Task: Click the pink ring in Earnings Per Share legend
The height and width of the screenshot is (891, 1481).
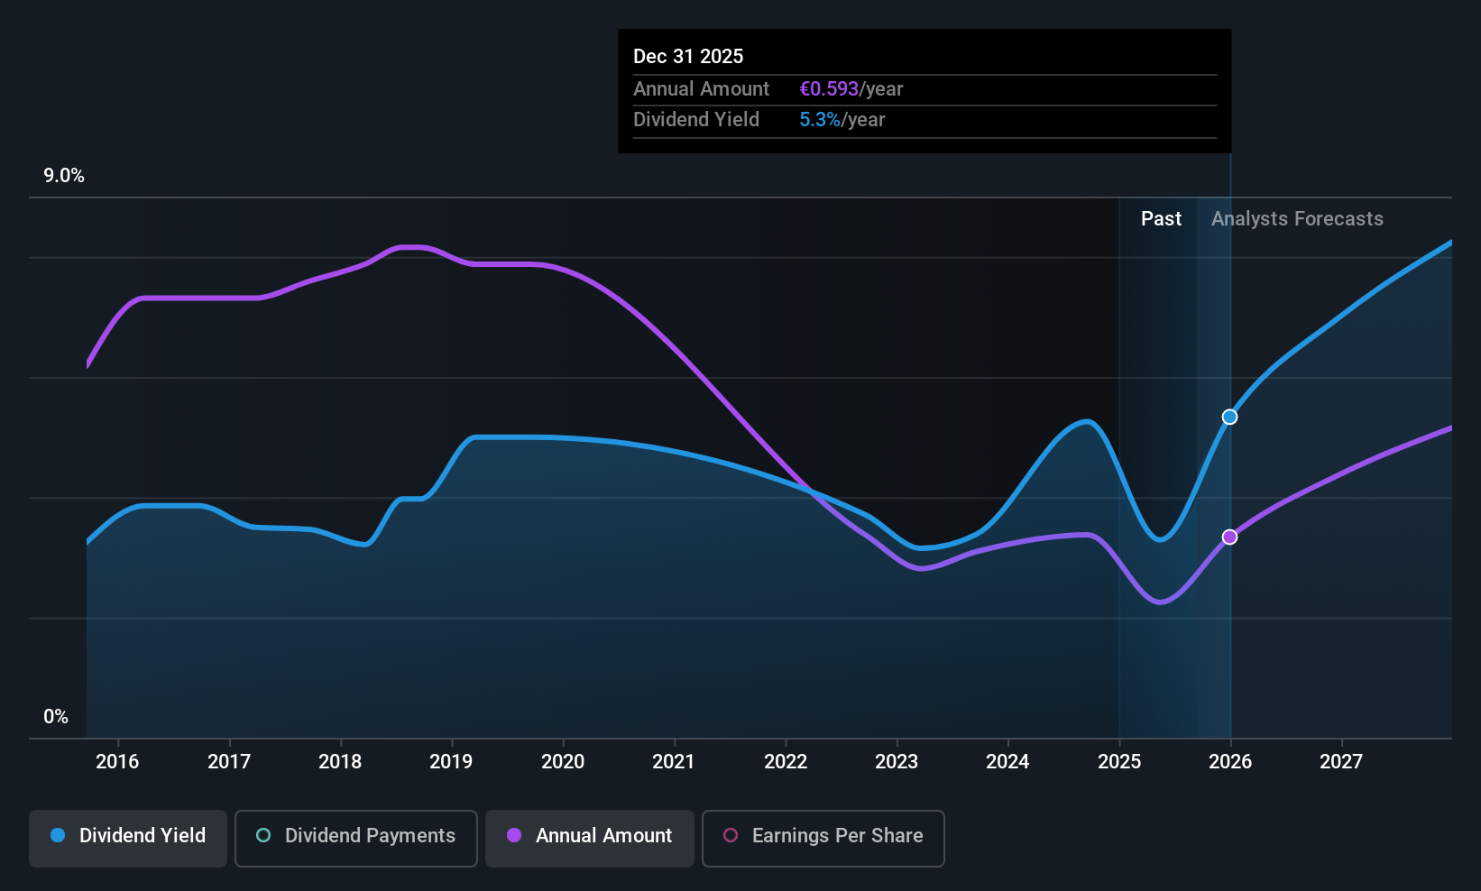Action: coord(731,835)
